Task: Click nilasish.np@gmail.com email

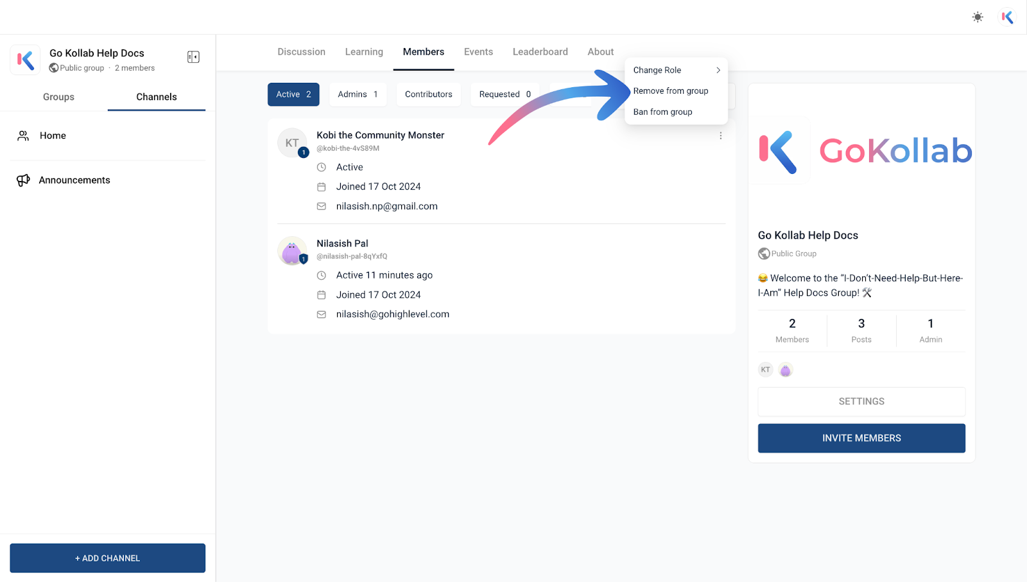Action: pyautogui.click(x=387, y=207)
